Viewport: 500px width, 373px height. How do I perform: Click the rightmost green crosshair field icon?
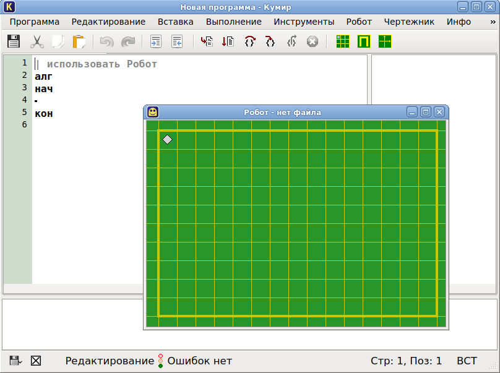(385, 41)
